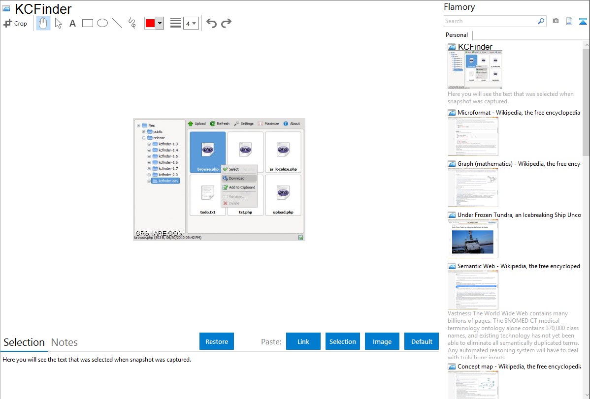Click the line thickness icon
The height and width of the screenshot is (399, 590).
(175, 23)
